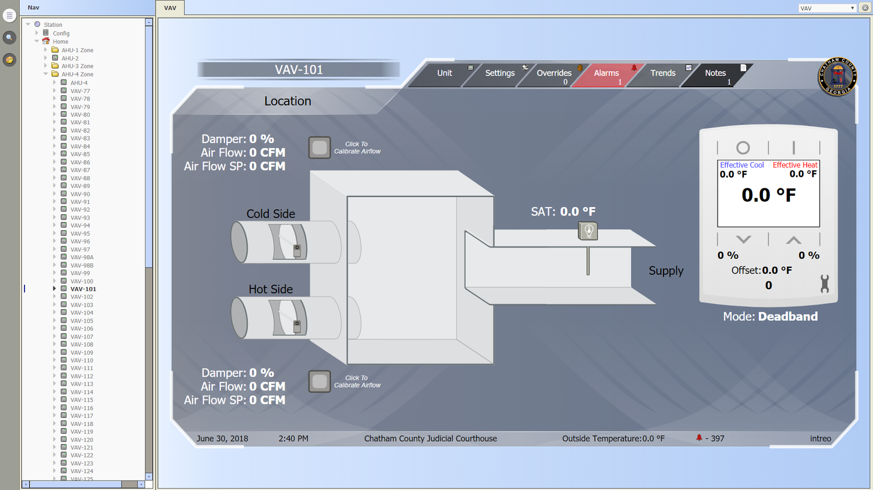Viewport: 873px width, 490px height.
Task: Click the AHU-1 Zone folder icon
Action: coord(55,50)
